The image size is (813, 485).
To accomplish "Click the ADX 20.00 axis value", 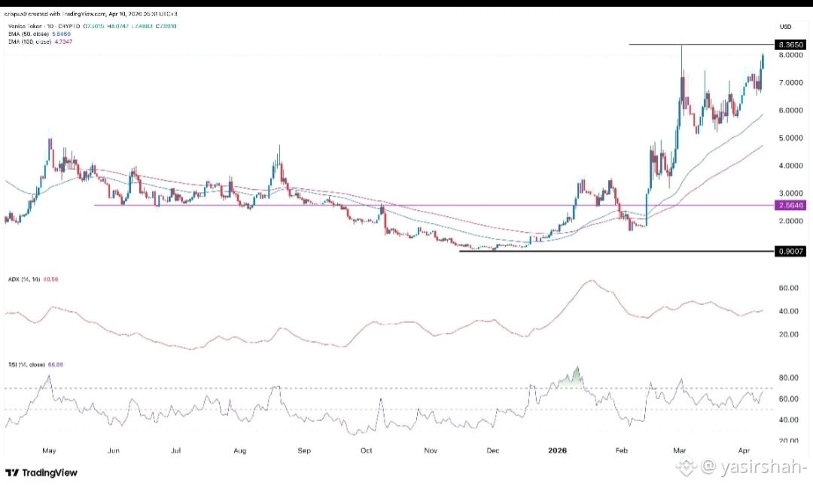I will pos(789,334).
